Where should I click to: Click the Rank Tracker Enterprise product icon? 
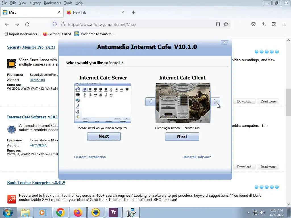coord(11,199)
